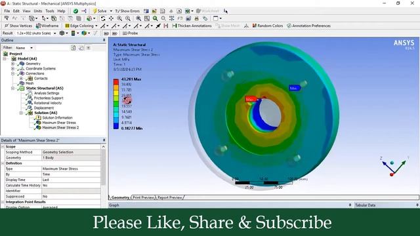Open the Units menu
The height and width of the screenshot is (236, 420).
(38, 11)
